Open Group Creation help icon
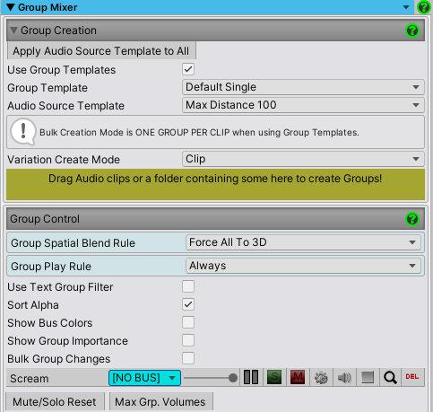Viewport: 433px width, 412px height. (412, 31)
